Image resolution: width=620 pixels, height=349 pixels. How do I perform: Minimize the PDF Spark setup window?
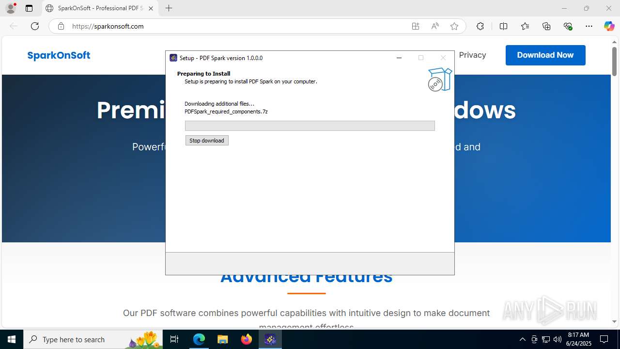pos(399,58)
